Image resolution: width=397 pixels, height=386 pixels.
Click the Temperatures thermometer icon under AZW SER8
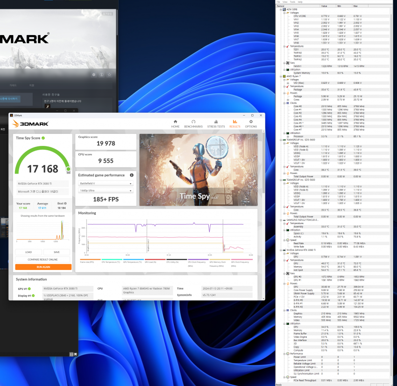pos(288,46)
